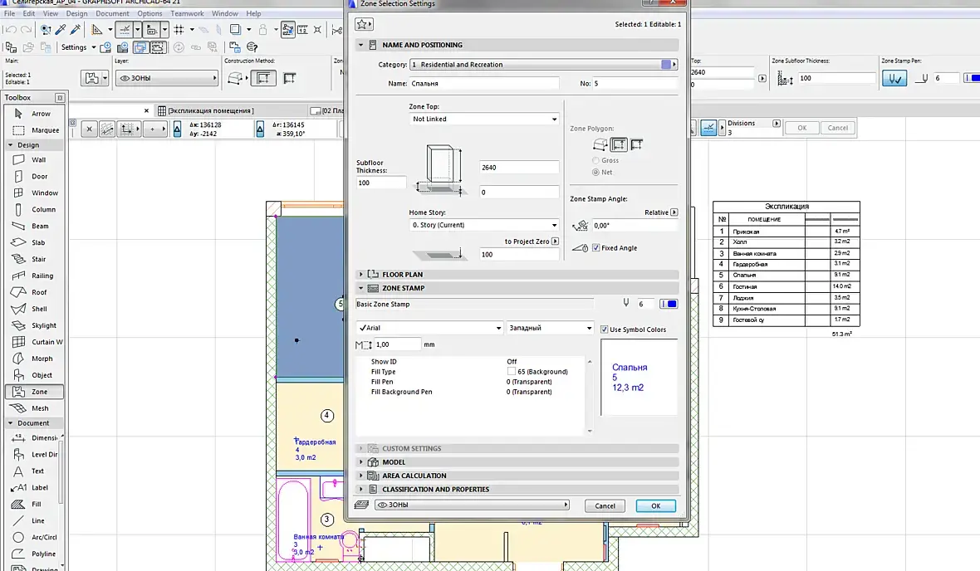The image size is (980, 571).
Task: Open the Home Story dropdown
Action: click(x=483, y=225)
